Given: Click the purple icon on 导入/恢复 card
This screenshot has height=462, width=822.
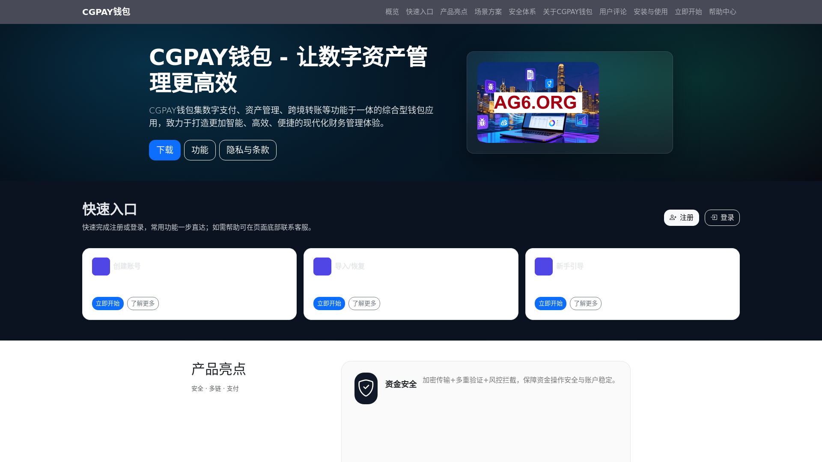Looking at the screenshot, I should tap(322, 267).
